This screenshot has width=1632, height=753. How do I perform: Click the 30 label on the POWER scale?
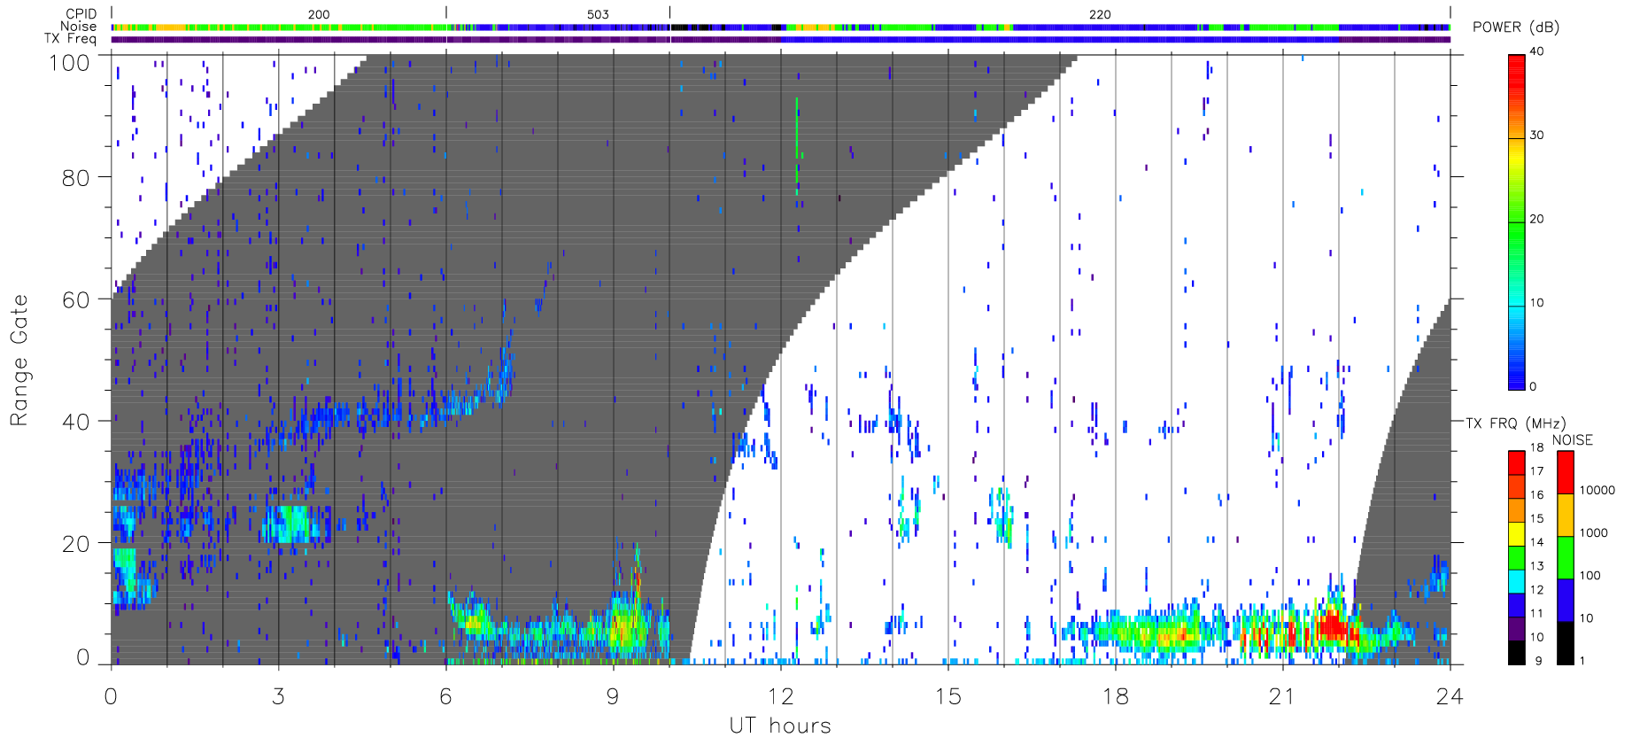pos(1536,136)
